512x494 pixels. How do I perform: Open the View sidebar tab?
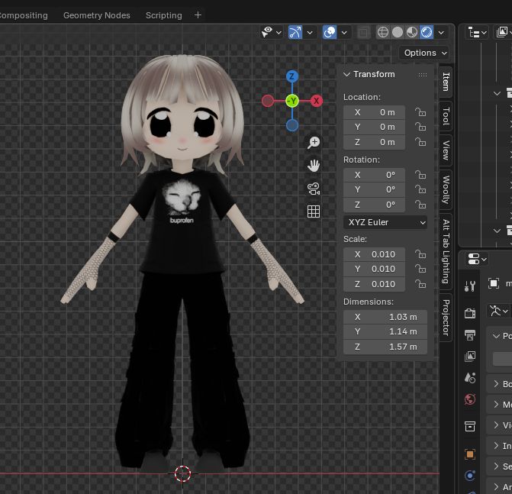[x=446, y=150]
